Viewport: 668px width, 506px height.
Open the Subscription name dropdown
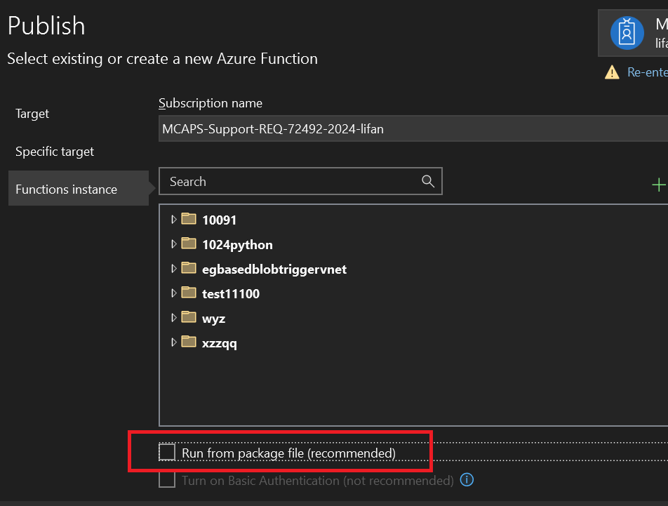[x=413, y=129]
